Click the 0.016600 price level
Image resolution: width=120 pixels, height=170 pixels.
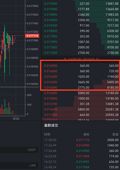(x=51, y=71)
